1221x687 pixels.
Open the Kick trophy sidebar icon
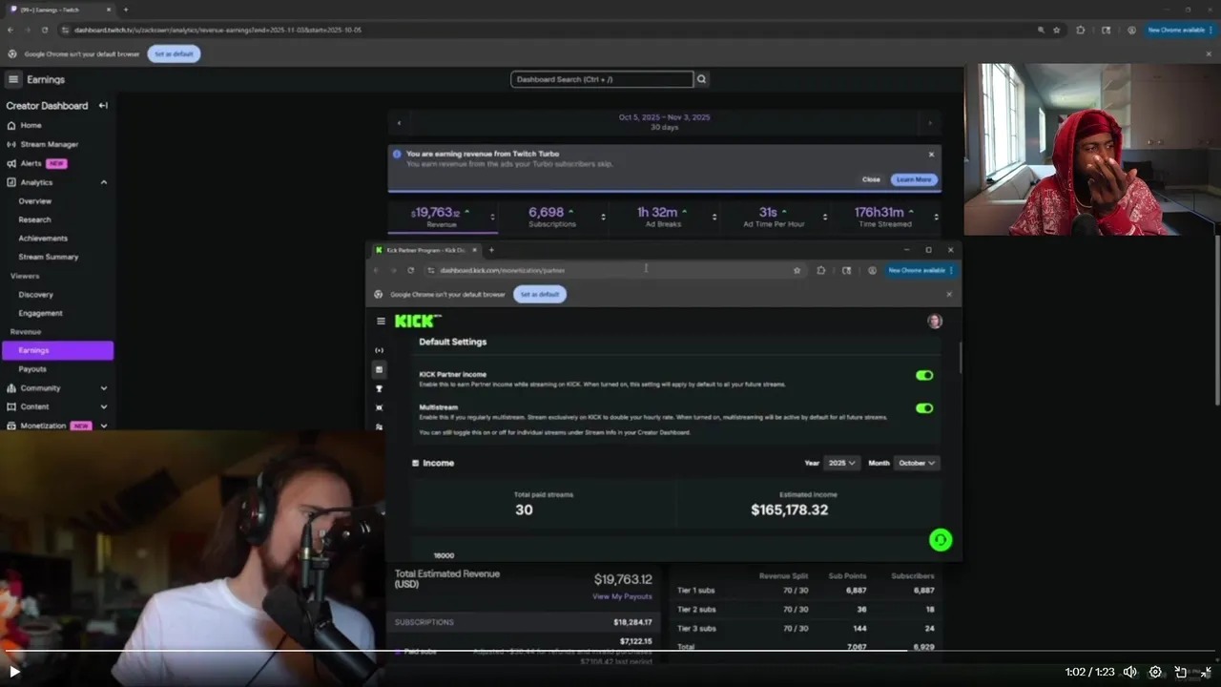pyautogui.click(x=380, y=388)
